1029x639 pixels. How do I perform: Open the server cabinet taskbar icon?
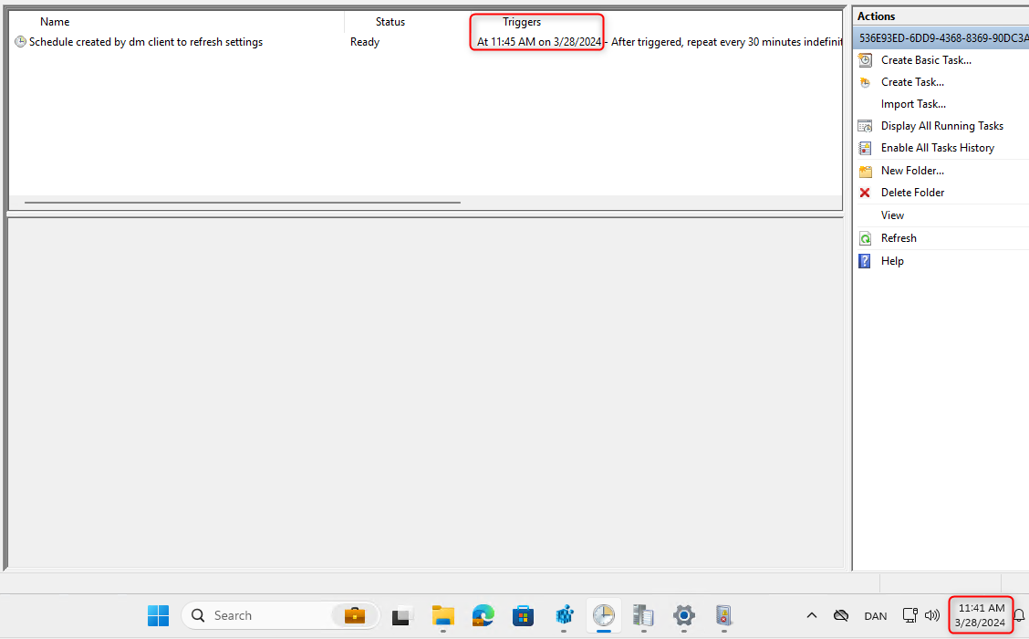pos(643,615)
